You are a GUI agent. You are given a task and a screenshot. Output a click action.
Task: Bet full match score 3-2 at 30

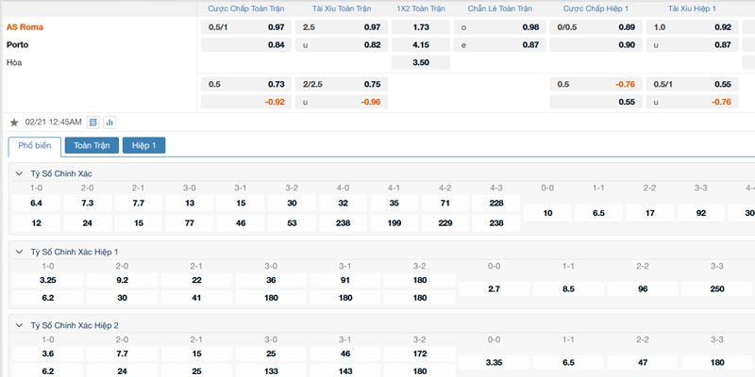[x=292, y=203]
